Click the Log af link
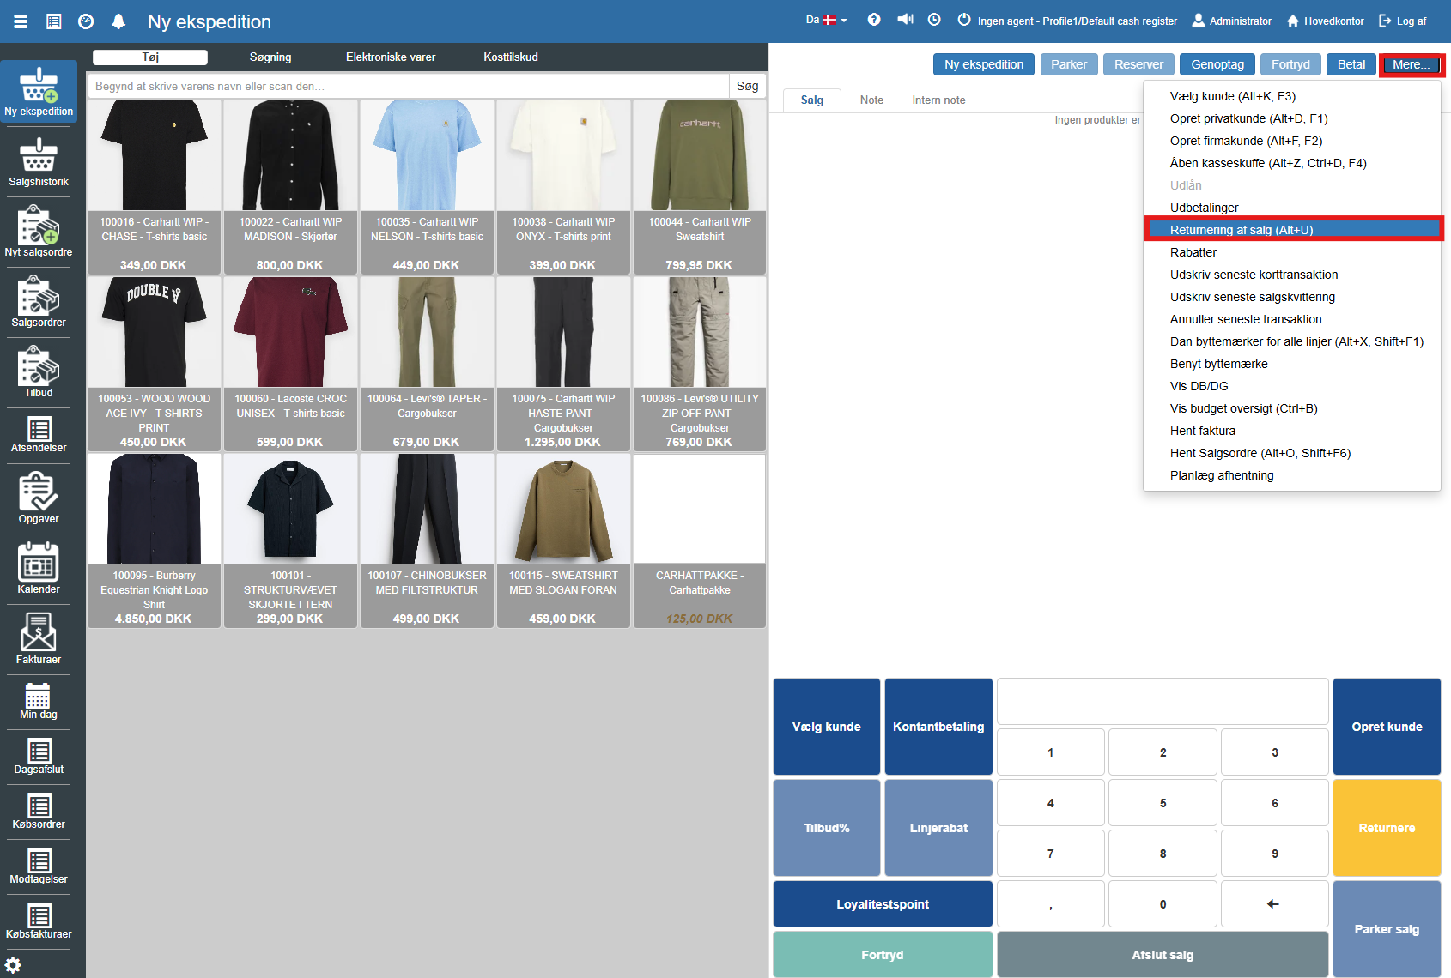 [x=1402, y=21]
